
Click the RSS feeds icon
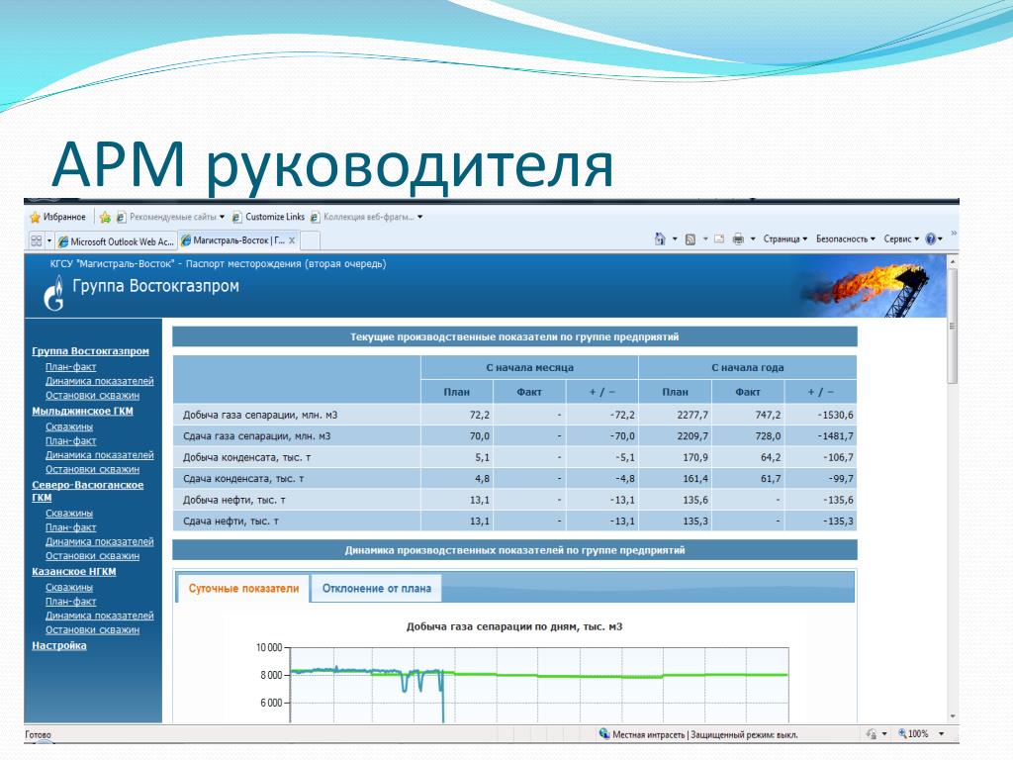[690, 239]
